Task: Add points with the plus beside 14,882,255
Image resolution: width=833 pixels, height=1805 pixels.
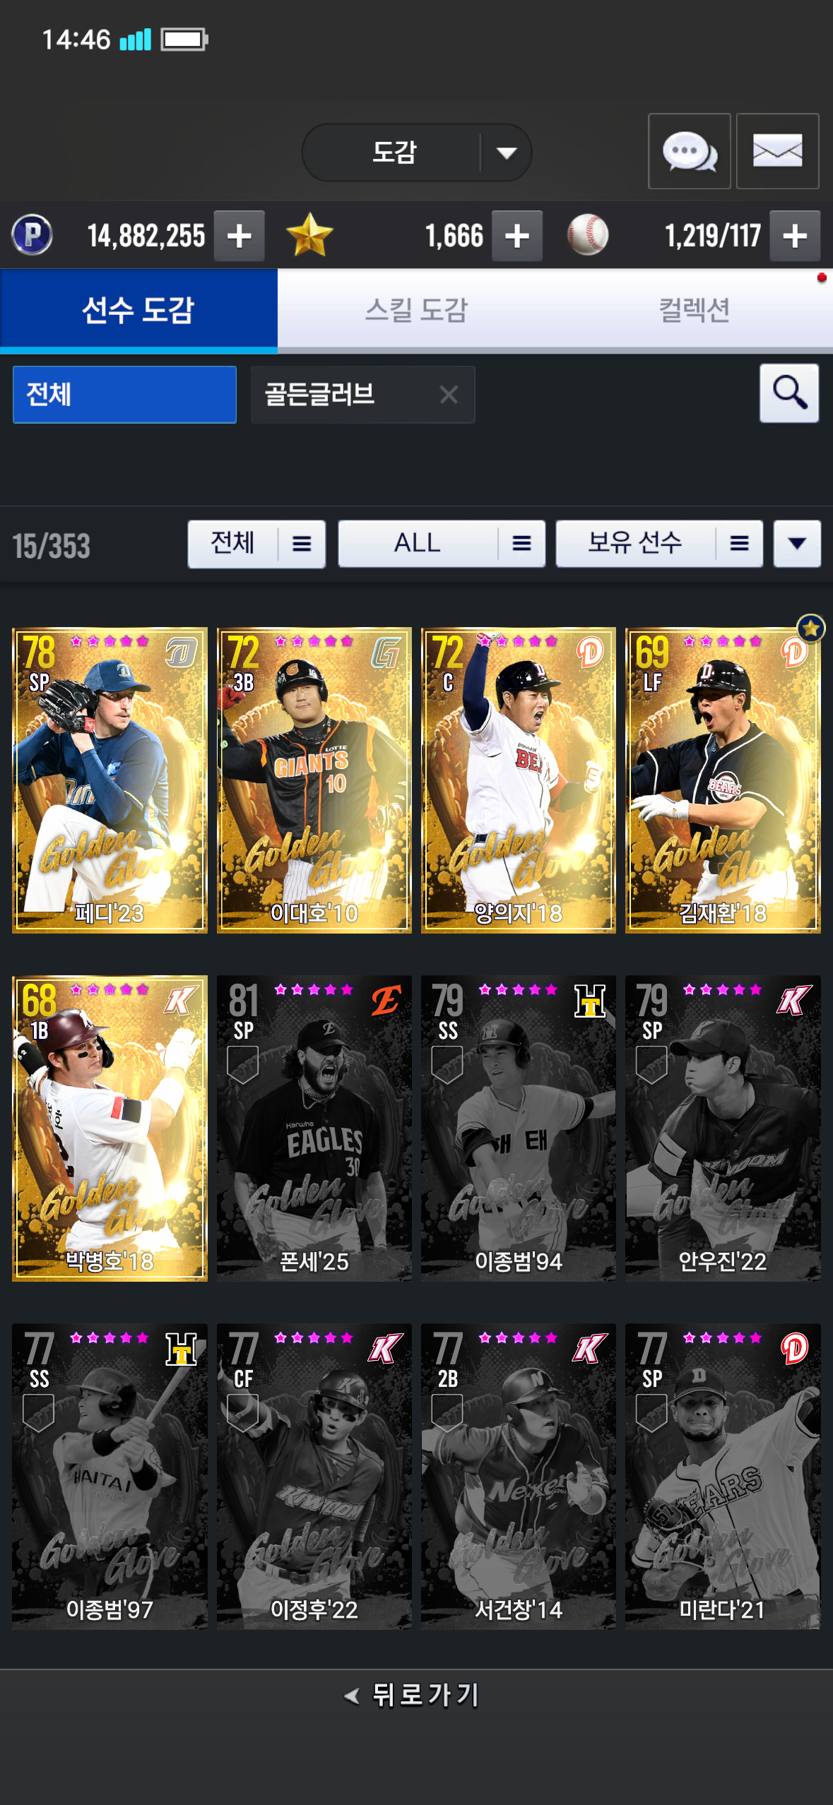Action: tap(240, 236)
